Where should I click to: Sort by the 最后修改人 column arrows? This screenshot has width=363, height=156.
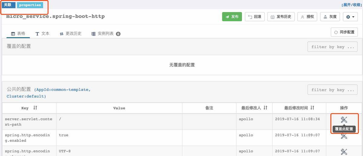(265, 108)
